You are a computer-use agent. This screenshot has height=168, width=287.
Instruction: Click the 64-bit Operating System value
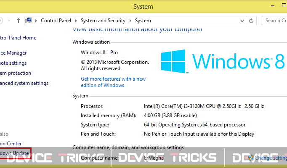[194, 125]
